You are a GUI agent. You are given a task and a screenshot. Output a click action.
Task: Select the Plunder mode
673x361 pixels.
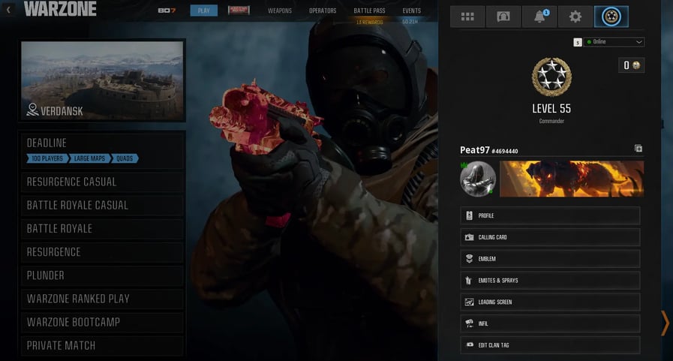click(x=103, y=275)
